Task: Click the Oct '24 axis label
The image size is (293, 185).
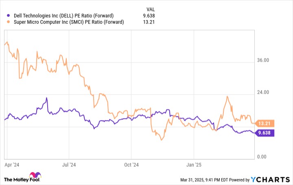Action: tap(131, 165)
